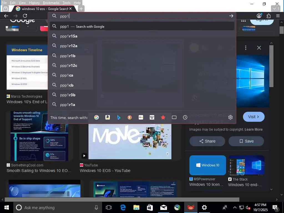Search this time with Amazon icon
Viewport: 284px width, 213px height.
108,117
